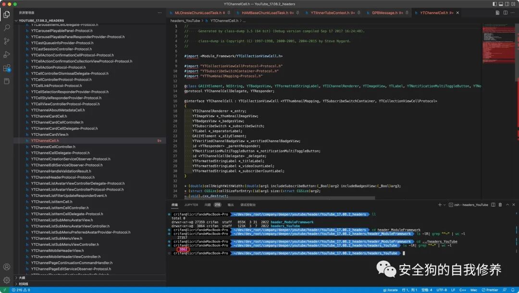Select the JUPYTER panel tab

[x=191, y=205]
